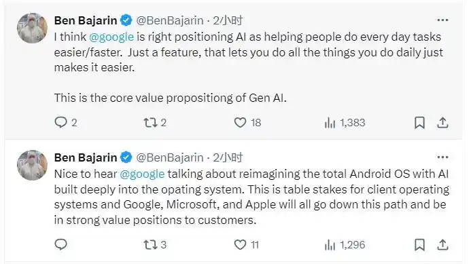Open @google mention in the first tweet
This screenshot has height=264, width=473.
(x=111, y=37)
